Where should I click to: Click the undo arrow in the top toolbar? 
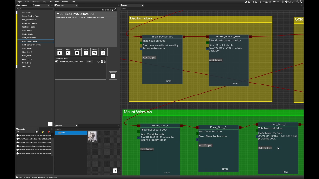275,2
